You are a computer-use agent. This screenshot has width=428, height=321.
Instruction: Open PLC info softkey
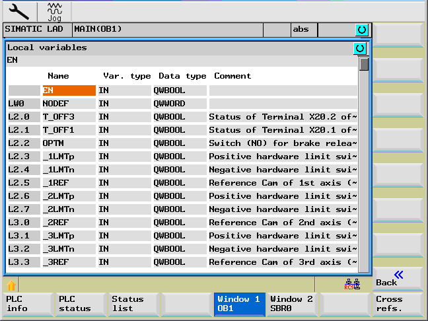[28, 304]
